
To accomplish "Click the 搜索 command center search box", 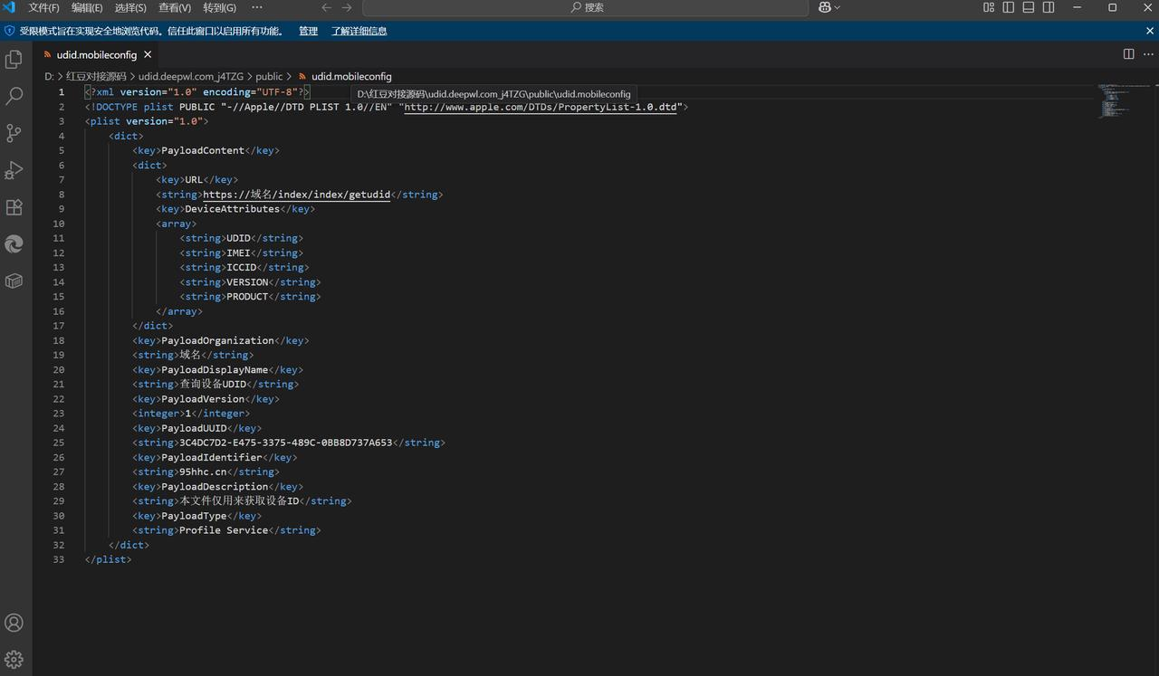I will 586,7.
